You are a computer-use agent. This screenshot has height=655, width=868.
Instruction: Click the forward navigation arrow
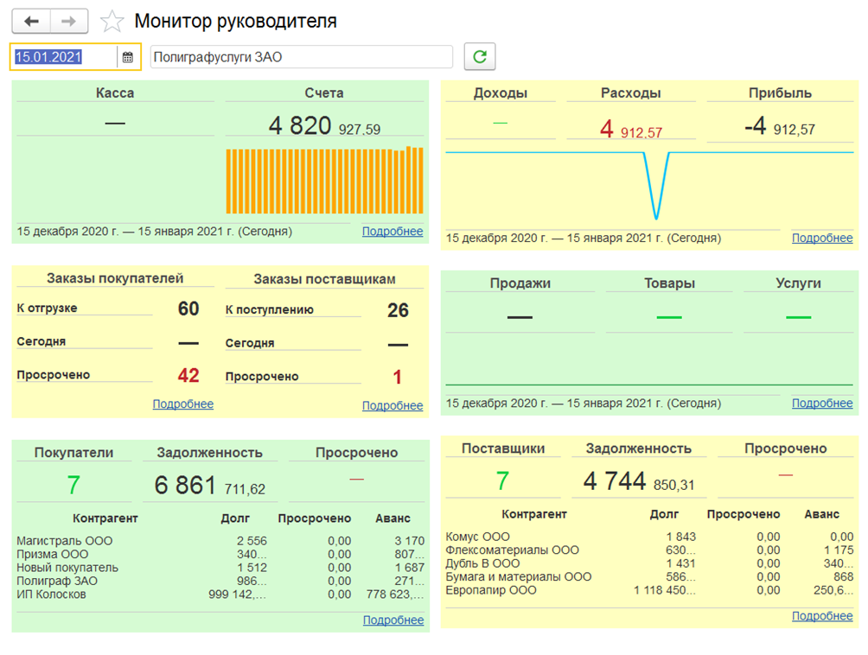click(x=69, y=22)
